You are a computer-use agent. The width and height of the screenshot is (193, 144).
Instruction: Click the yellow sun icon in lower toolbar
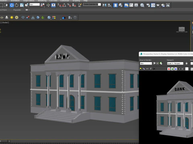click(x=12, y=18)
